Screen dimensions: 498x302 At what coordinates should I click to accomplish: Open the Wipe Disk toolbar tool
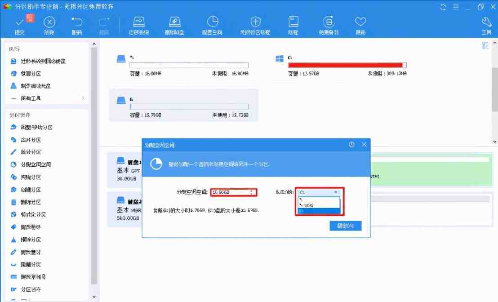(x=174, y=22)
